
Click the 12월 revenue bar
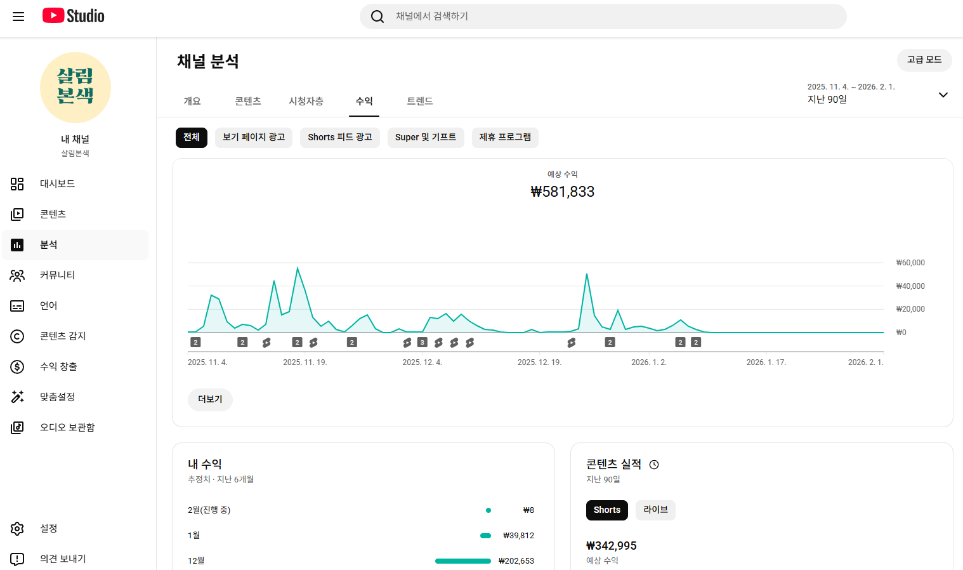(x=462, y=561)
